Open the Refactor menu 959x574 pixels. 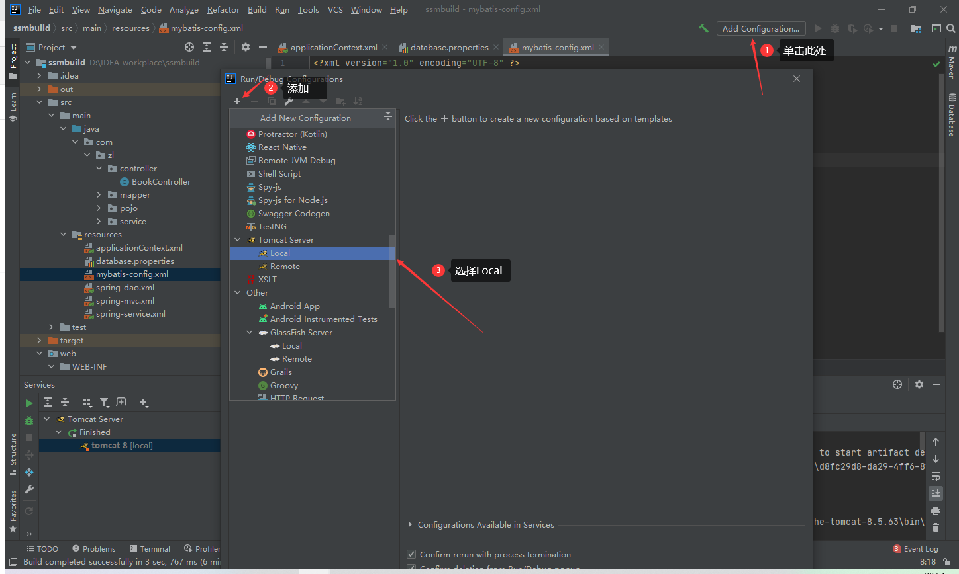pos(223,9)
